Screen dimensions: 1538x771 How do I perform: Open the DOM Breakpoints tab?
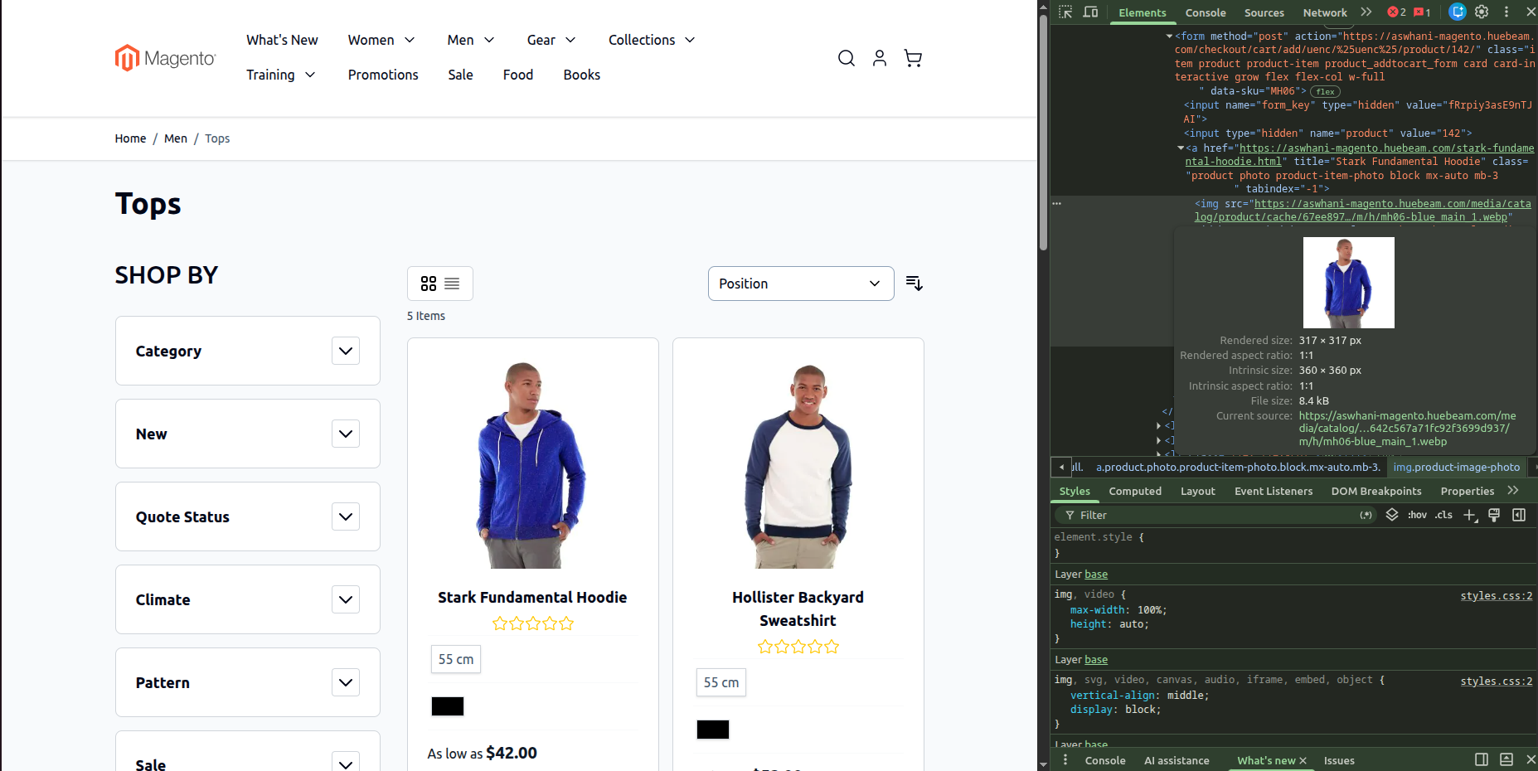pyautogui.click(x=1376, y=491)
